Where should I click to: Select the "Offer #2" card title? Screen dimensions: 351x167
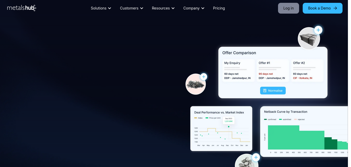(299, 63)
